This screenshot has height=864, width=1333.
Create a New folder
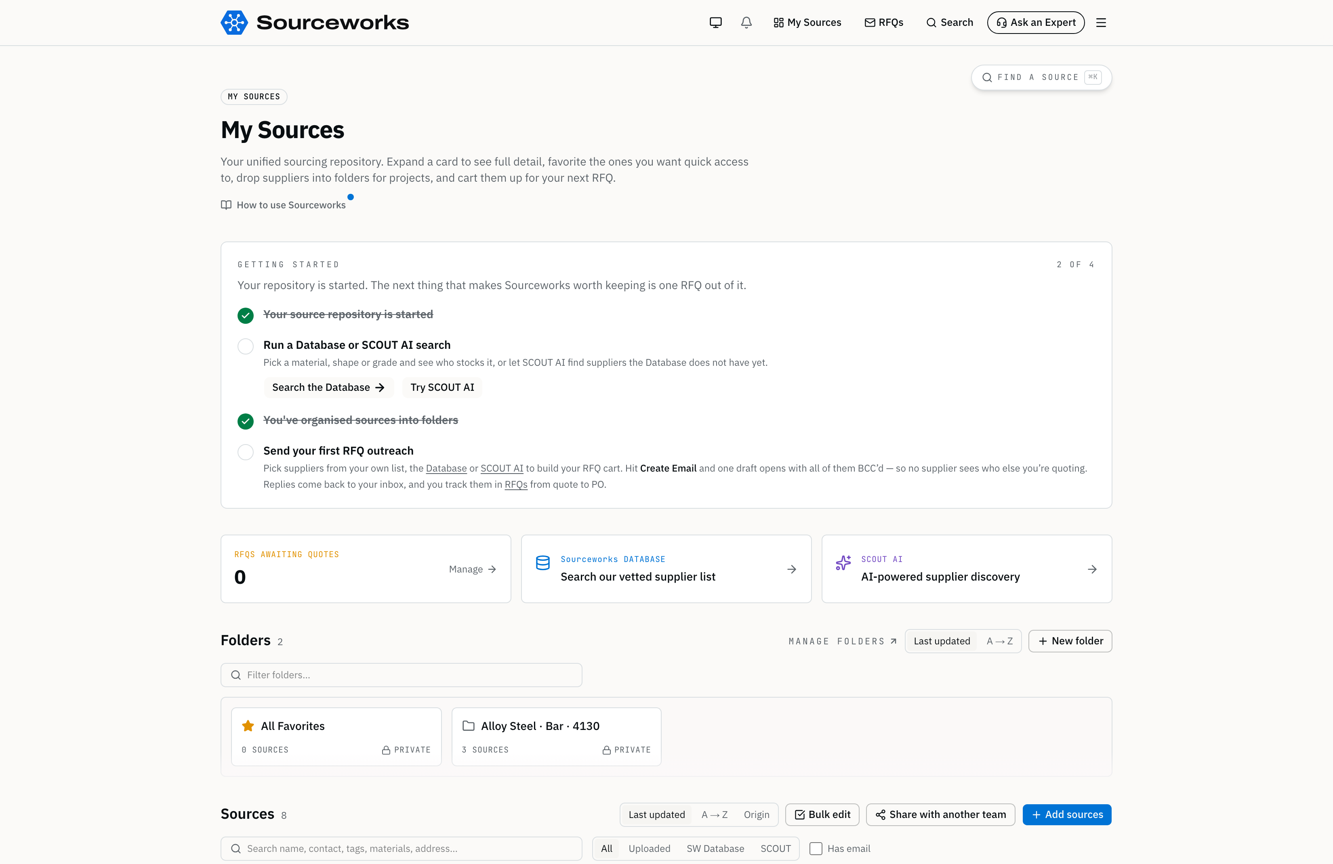click(1070, 641)
